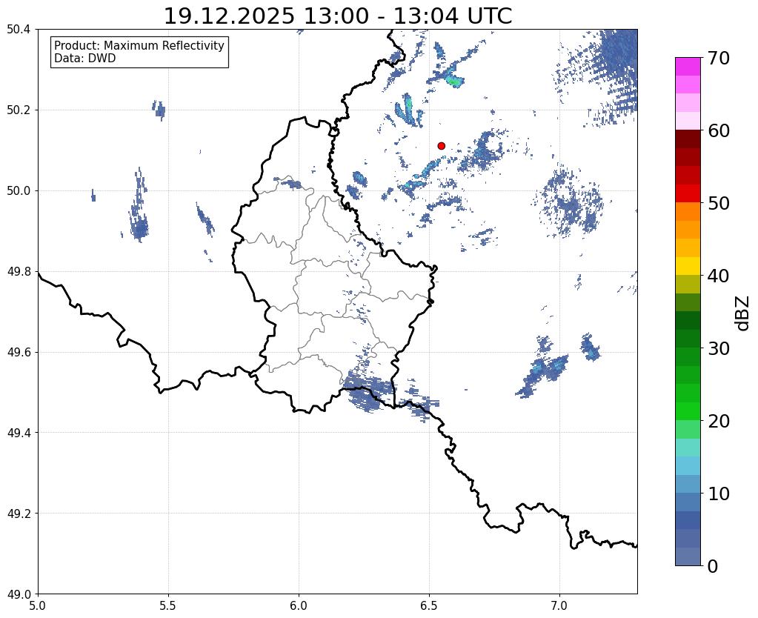Click the red station marker dot

[441, 146]
